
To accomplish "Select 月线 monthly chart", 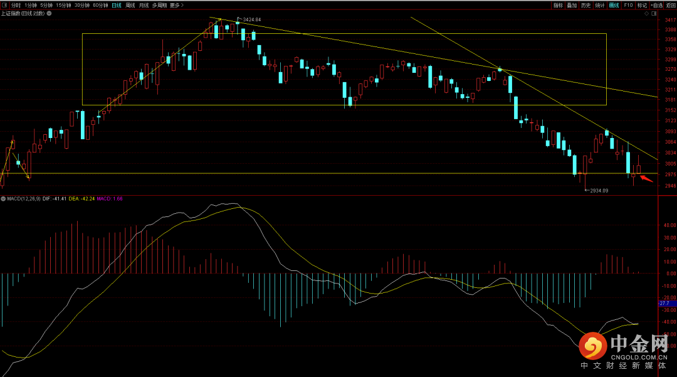I will click(x=144, y=5).
